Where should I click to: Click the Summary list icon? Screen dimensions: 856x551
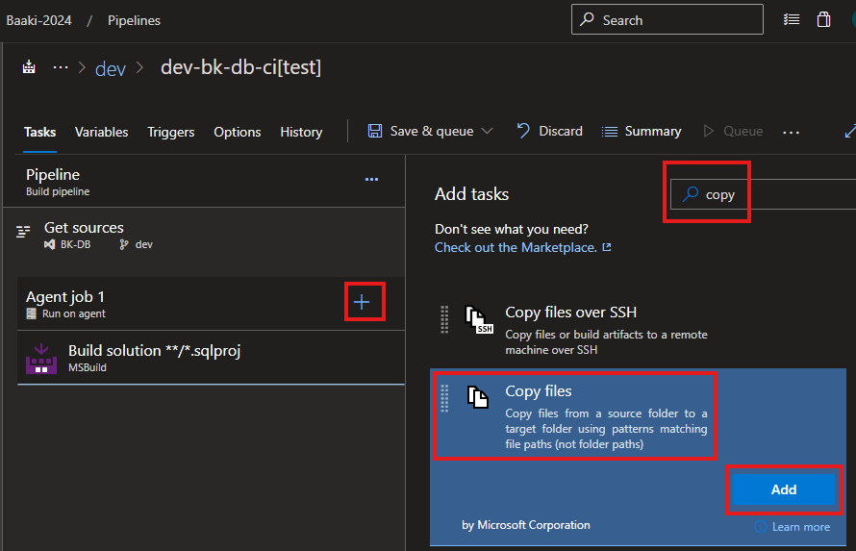609,132
